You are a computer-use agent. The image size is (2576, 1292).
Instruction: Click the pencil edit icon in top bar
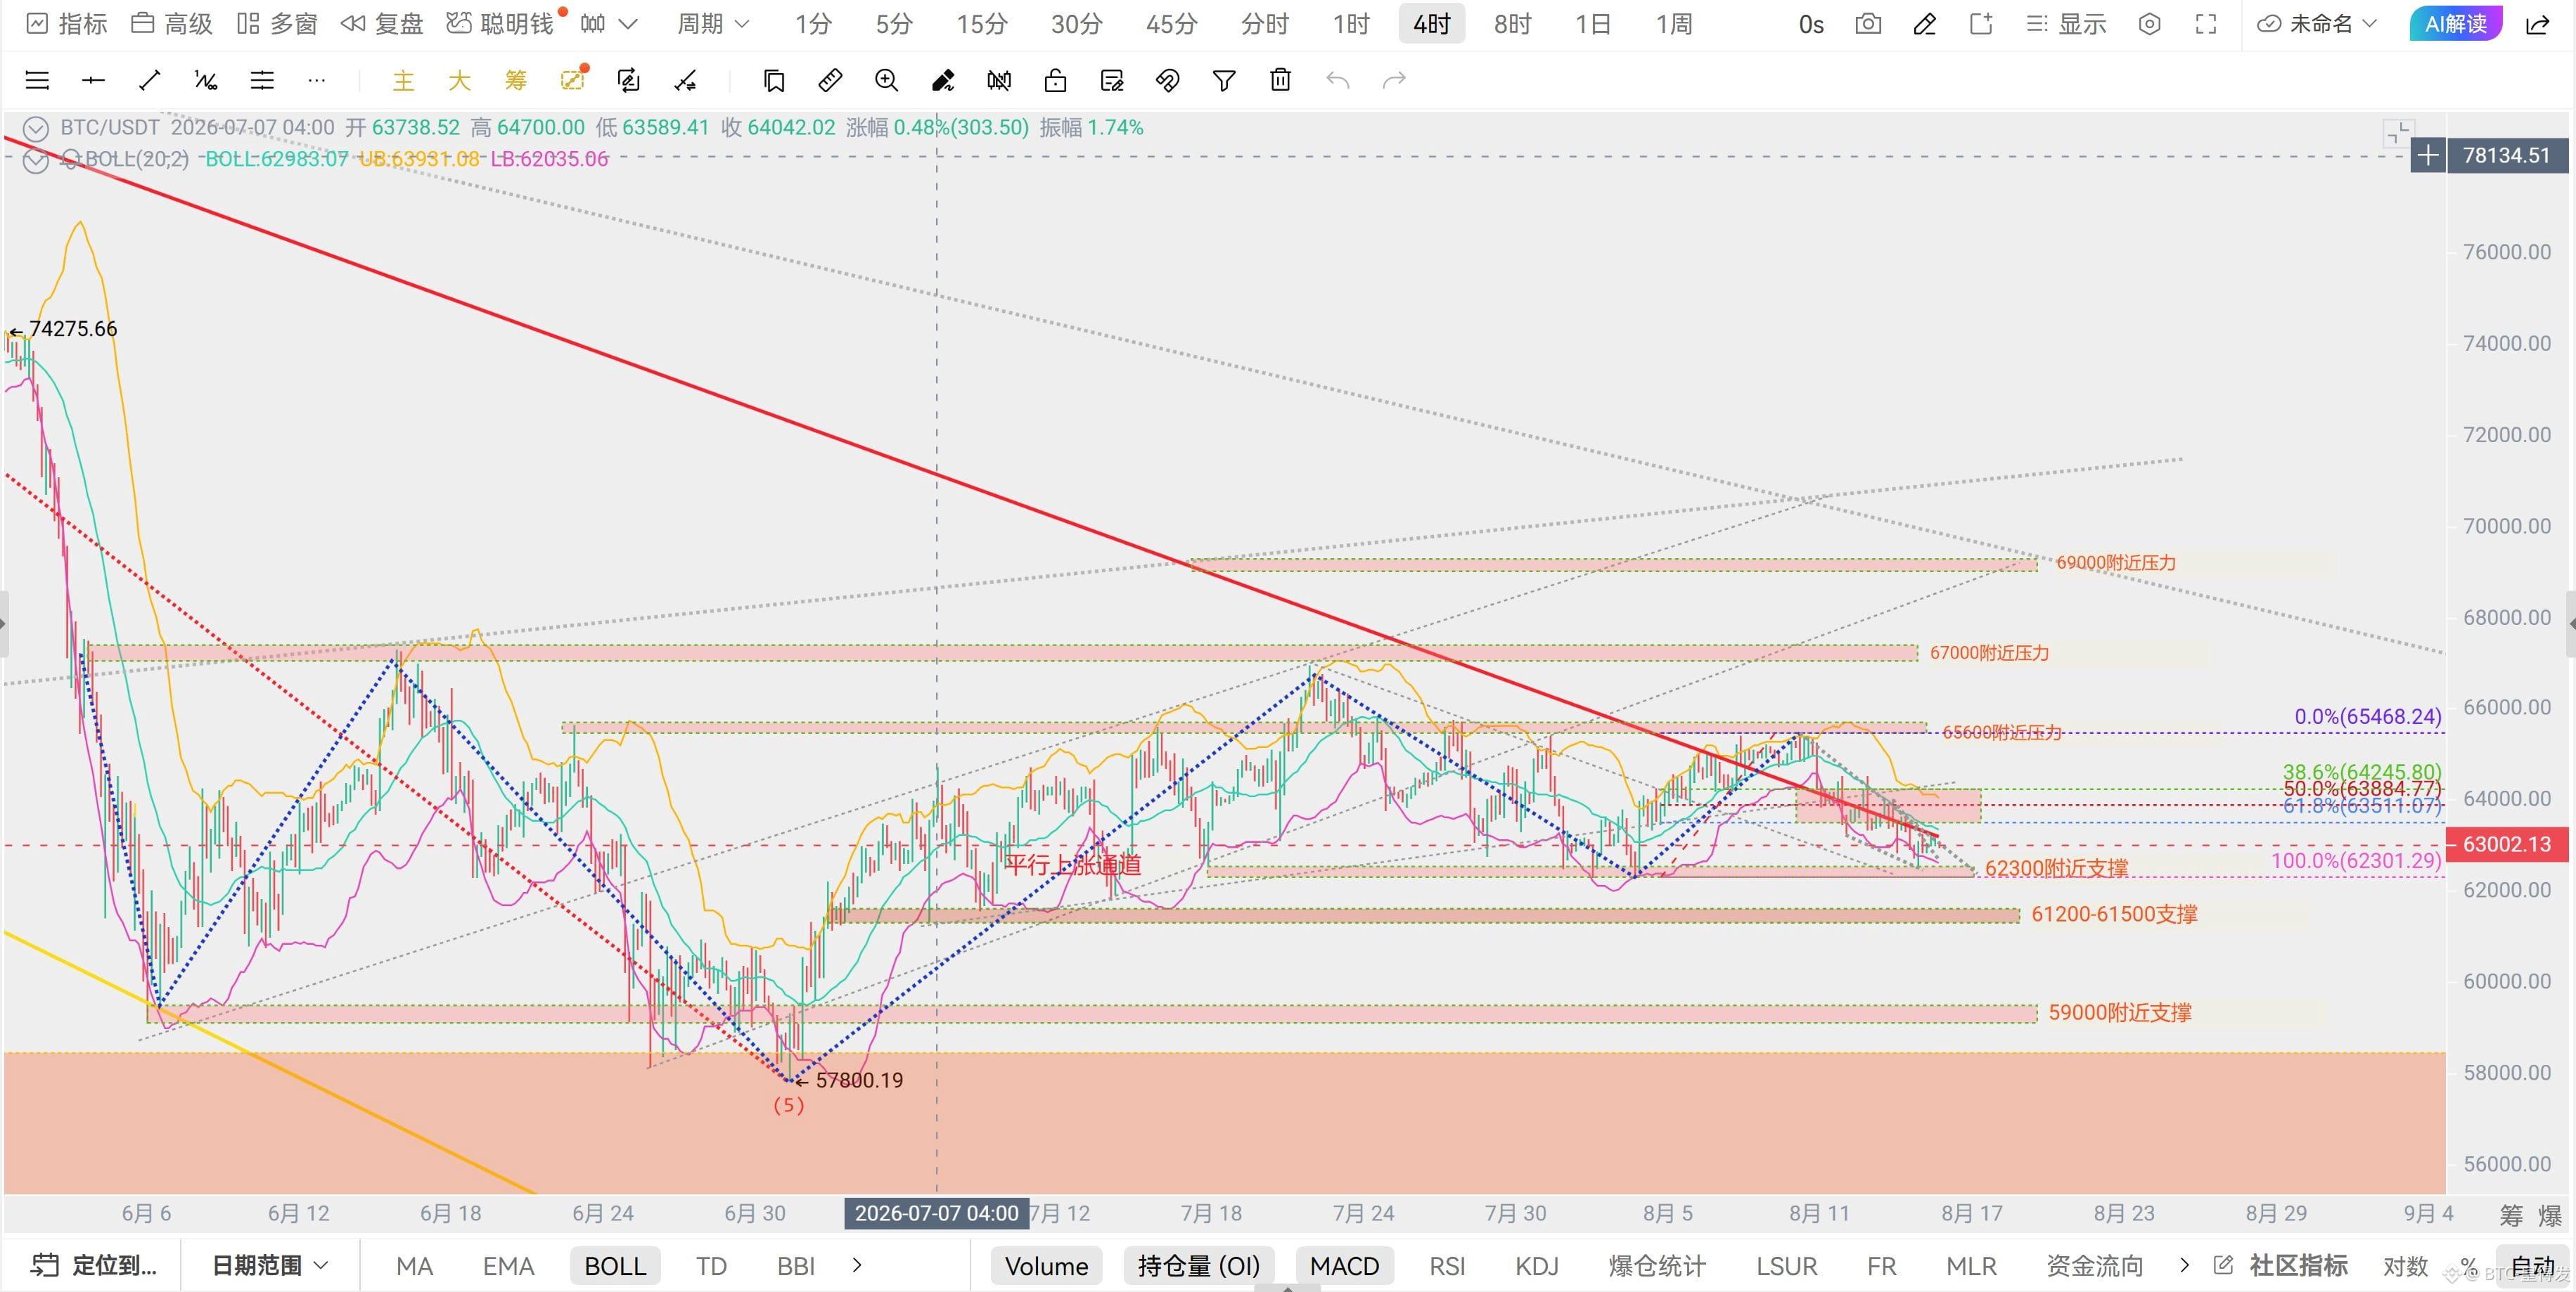1924,24
